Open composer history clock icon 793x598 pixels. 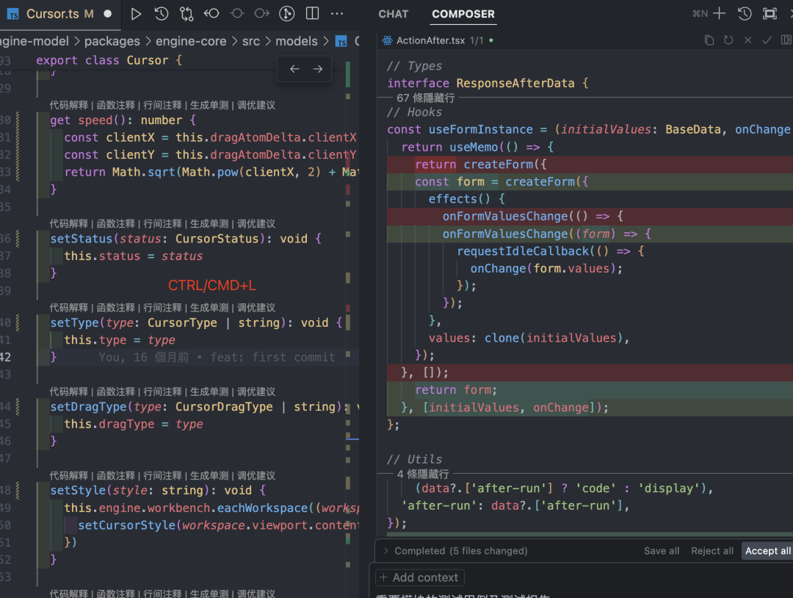(745, 13)
